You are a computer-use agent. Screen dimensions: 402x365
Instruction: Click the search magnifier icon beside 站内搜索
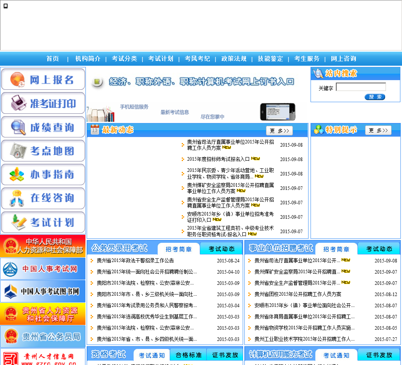(318, 73)
